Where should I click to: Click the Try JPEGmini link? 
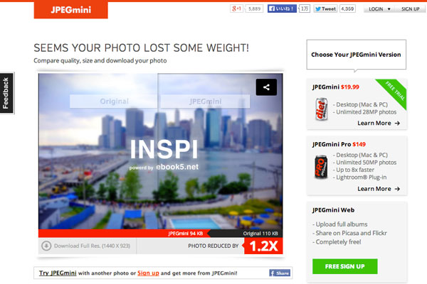(58, 273)
